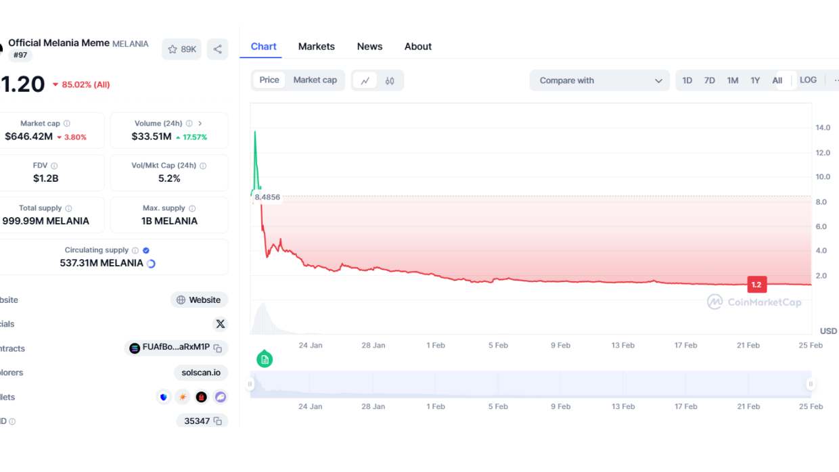Set chart range to 1Y
The height and width of the screenshot is (472, 839).
(755, 80)
